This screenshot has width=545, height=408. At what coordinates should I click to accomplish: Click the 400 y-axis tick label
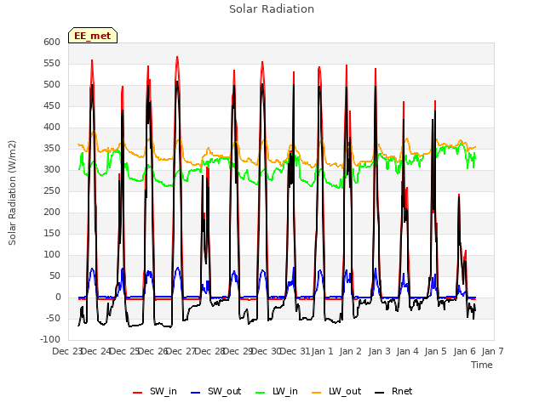coord(52,127)
